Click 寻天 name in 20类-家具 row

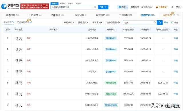(29, 72)
